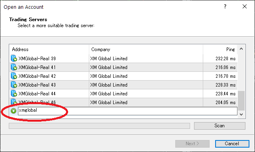Click the Scan button
The image size is (255, 152).
click(x=220, y=126)
